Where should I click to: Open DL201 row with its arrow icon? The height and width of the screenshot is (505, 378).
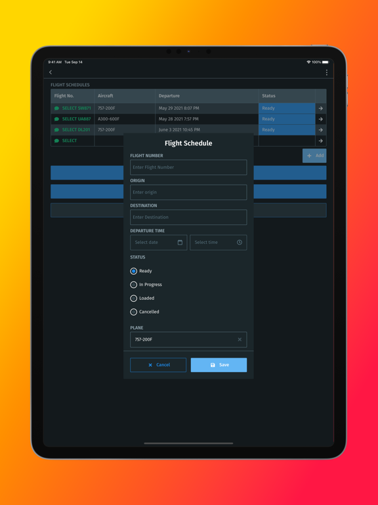pyautogui.click(x=321, y=130)
